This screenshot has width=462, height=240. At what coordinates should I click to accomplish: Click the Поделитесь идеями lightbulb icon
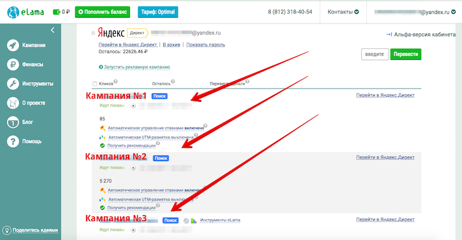[x=7, y=230]
